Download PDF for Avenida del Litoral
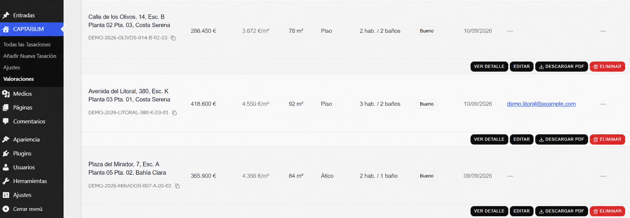 [561, 139]
